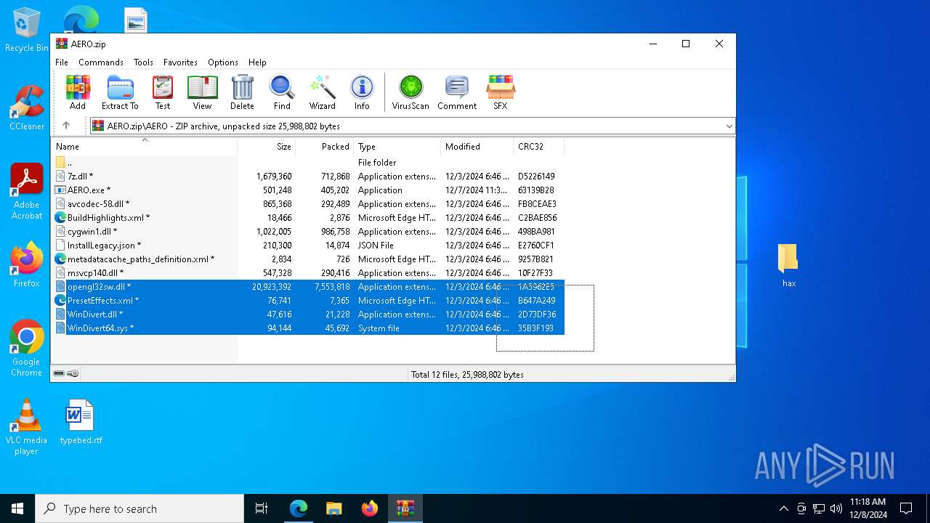Image resolution: width=930 pixels, height=523 pixels.
Task: Sort by the Type column header
Action: (397, 146)
